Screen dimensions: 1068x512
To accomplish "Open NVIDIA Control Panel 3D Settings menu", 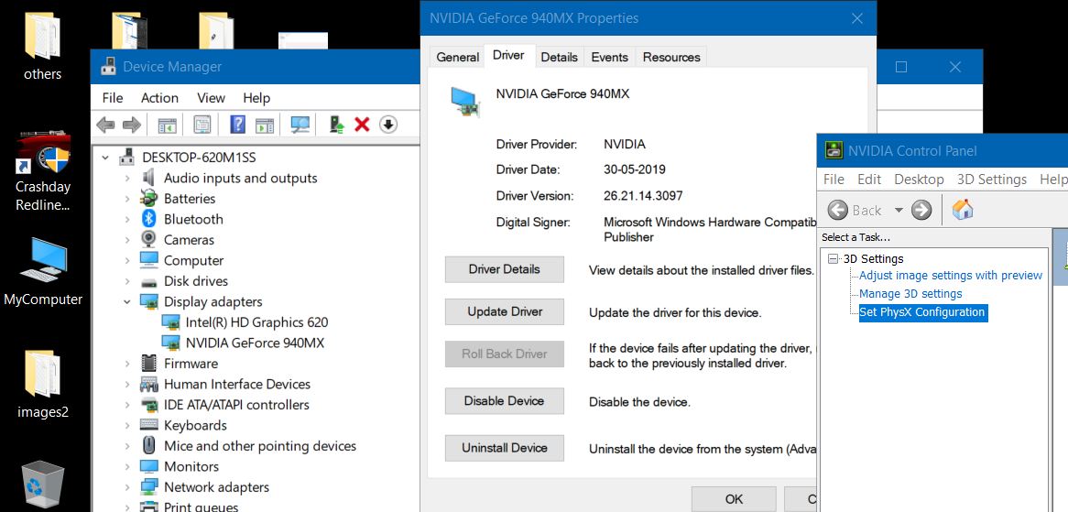I will click(992, 180).
